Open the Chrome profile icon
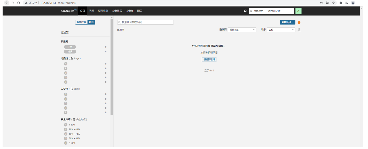368x149 pixels. 353,3
